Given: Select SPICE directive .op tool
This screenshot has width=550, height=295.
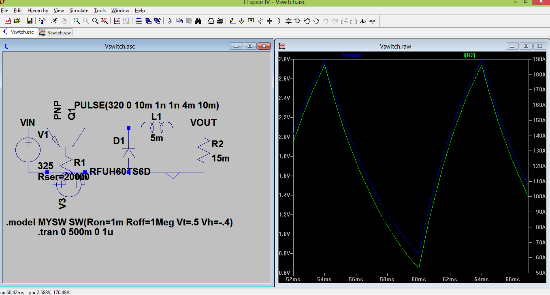Looking at the screenshot, I should pos(372,21).
